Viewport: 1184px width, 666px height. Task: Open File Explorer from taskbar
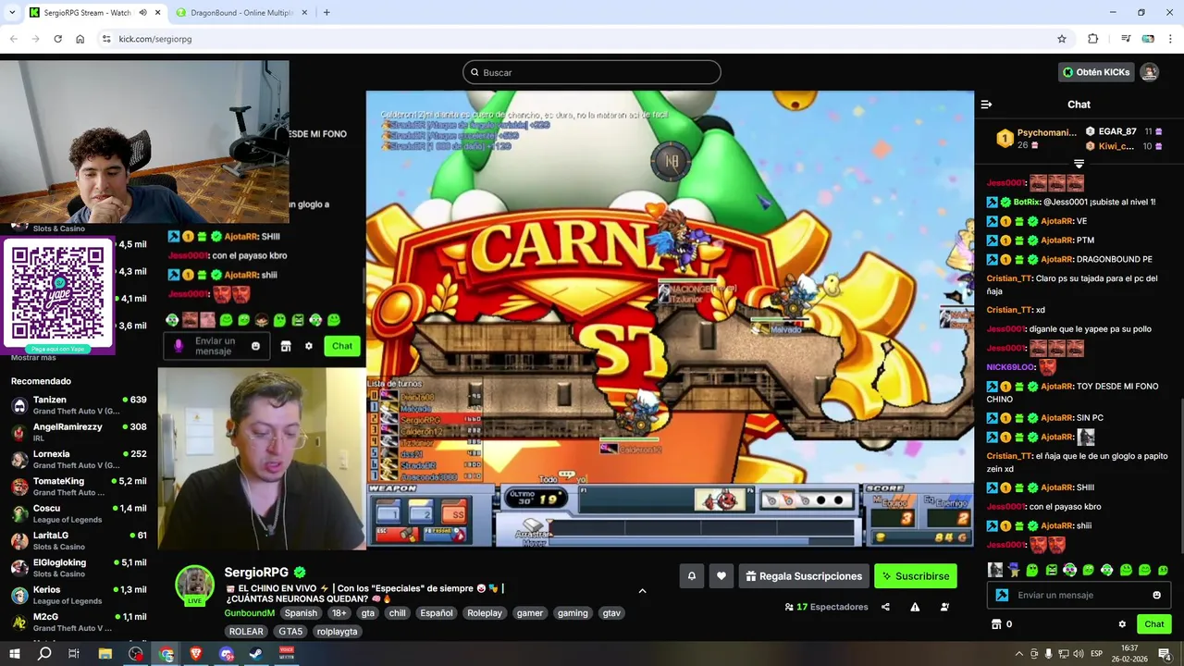(105, 654)
